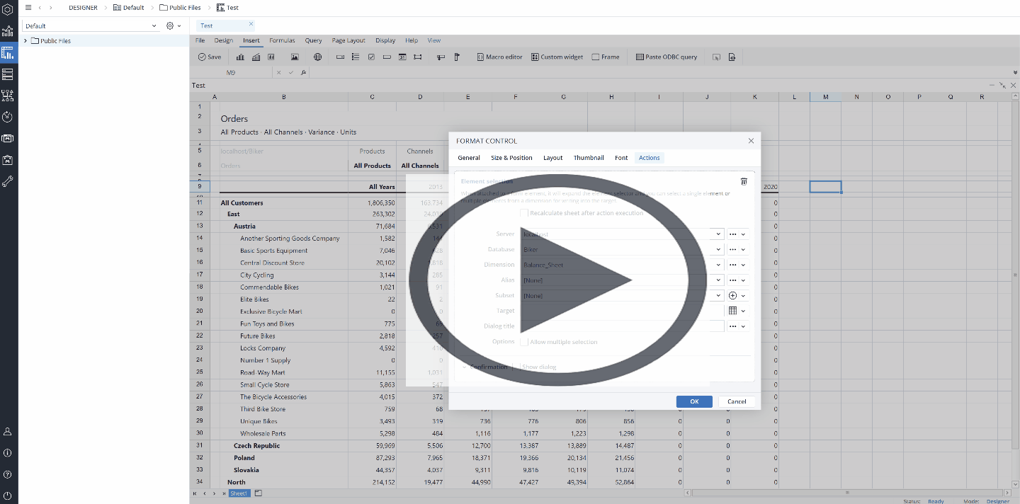This screenshot has width=1020, height=504.
Task: Pick target range using the grid icon
Action: pyautogui.click(x=733, y=311)
